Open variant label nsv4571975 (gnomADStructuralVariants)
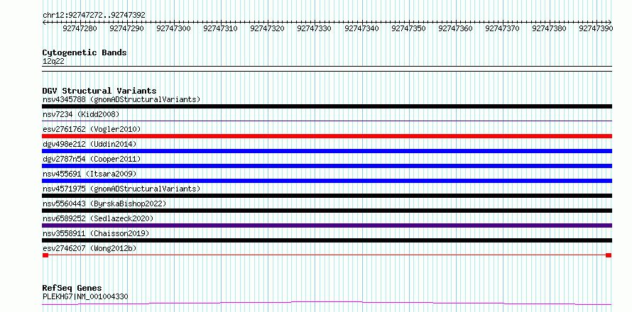Viewport: 632px width, 312px height. tap(121, 189)
